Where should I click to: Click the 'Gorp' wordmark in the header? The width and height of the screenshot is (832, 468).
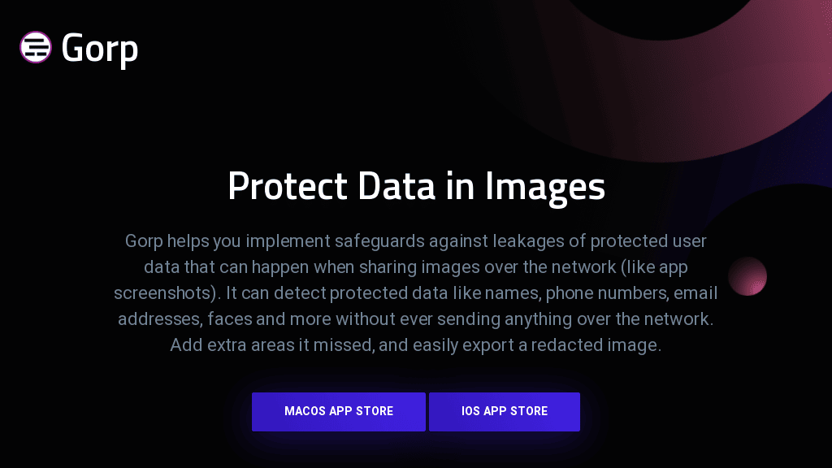[99, 47]
